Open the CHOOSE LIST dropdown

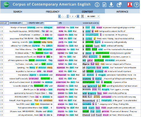pos(25,23)
